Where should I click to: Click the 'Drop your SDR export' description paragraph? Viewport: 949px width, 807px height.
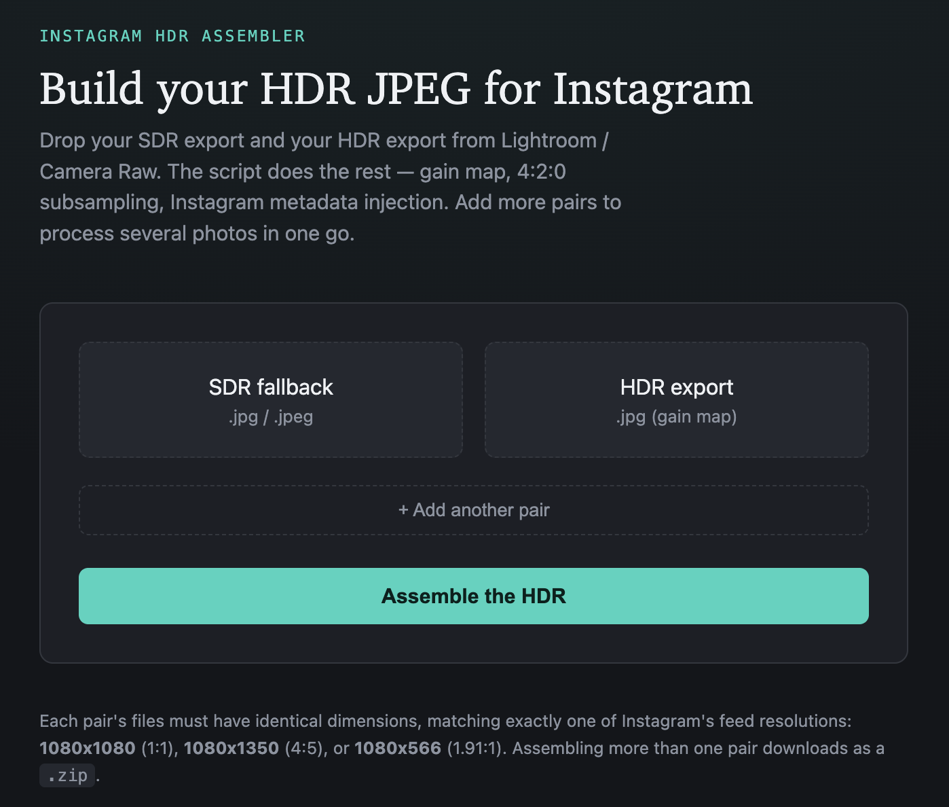click(x=331, y=187)
